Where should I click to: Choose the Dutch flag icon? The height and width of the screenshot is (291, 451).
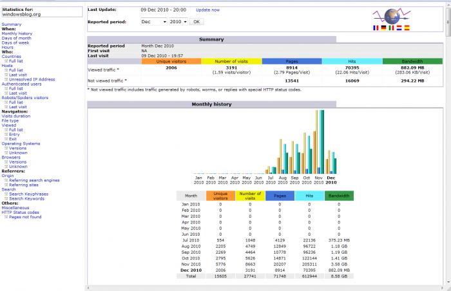tap(399, 28)
